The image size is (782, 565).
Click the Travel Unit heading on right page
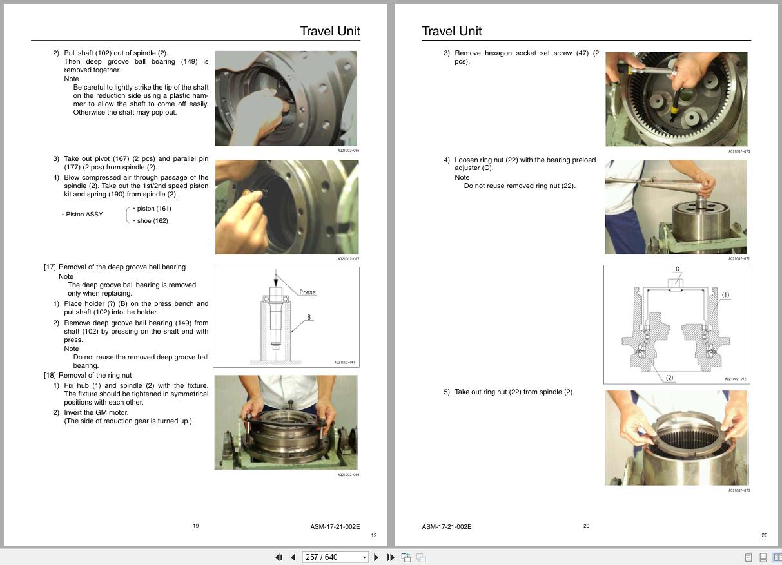[452, 30]
